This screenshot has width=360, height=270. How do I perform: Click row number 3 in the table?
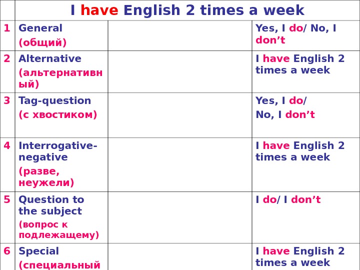[x=7, y=101]
